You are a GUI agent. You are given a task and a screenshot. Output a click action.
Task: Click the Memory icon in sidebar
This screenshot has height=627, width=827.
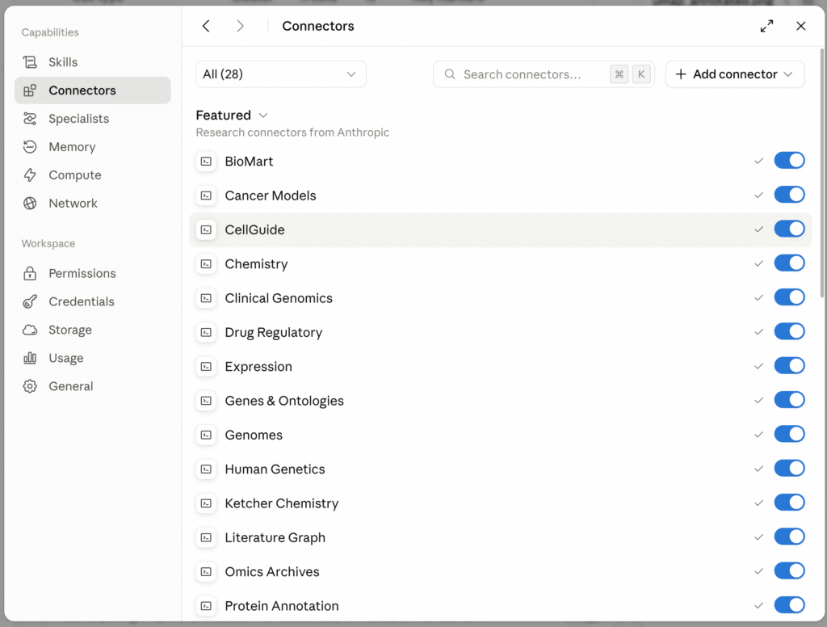point(30,147)
